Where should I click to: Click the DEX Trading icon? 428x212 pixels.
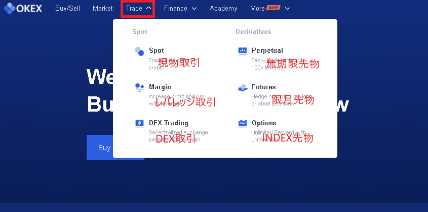(x=139, y=123)
